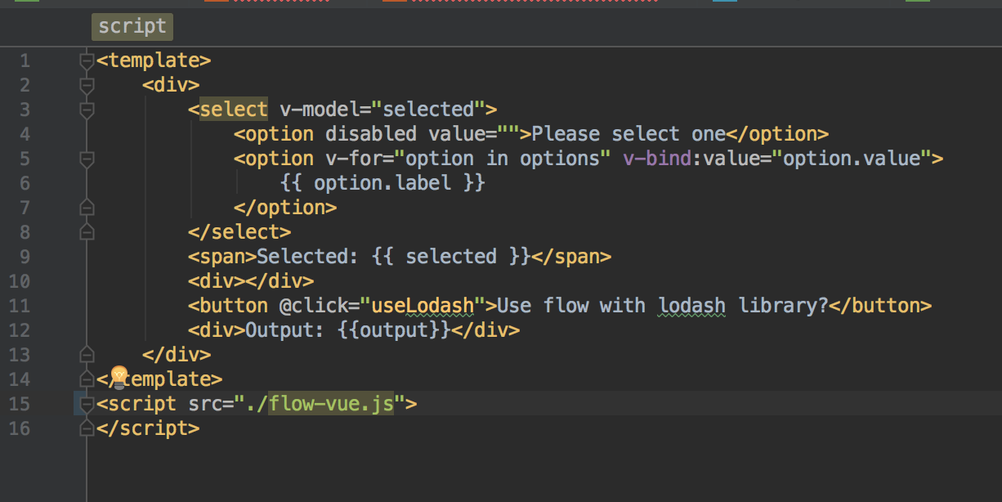Click the script breadcrumb label
The image size is (1002, 502).
coord(132,26)
